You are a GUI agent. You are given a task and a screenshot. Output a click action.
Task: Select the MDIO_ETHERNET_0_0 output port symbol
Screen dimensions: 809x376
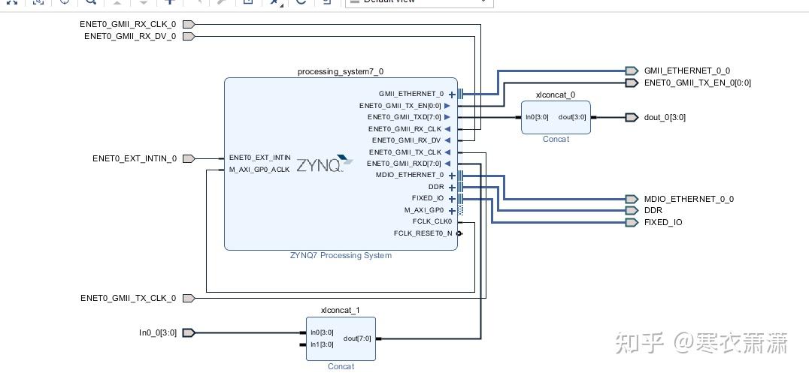(632, 199)
